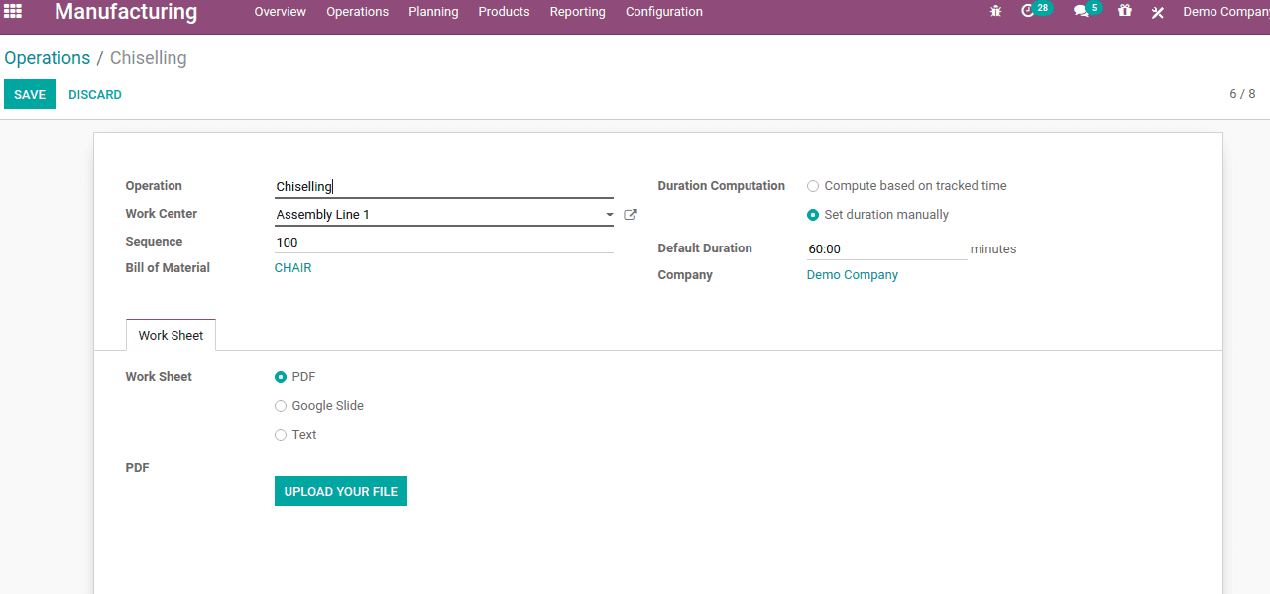Open Work Center external link icon

tap(630, 214)
